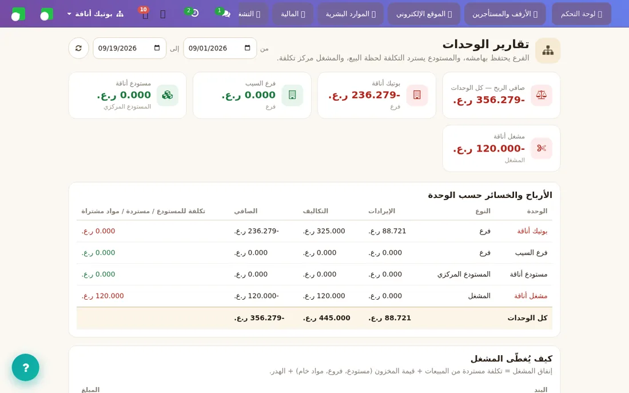Click the refresh report button

78,48
